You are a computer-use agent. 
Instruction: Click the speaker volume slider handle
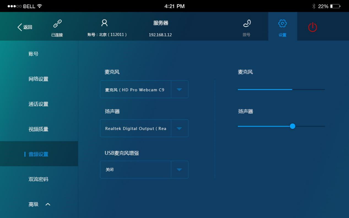point(293,126)
